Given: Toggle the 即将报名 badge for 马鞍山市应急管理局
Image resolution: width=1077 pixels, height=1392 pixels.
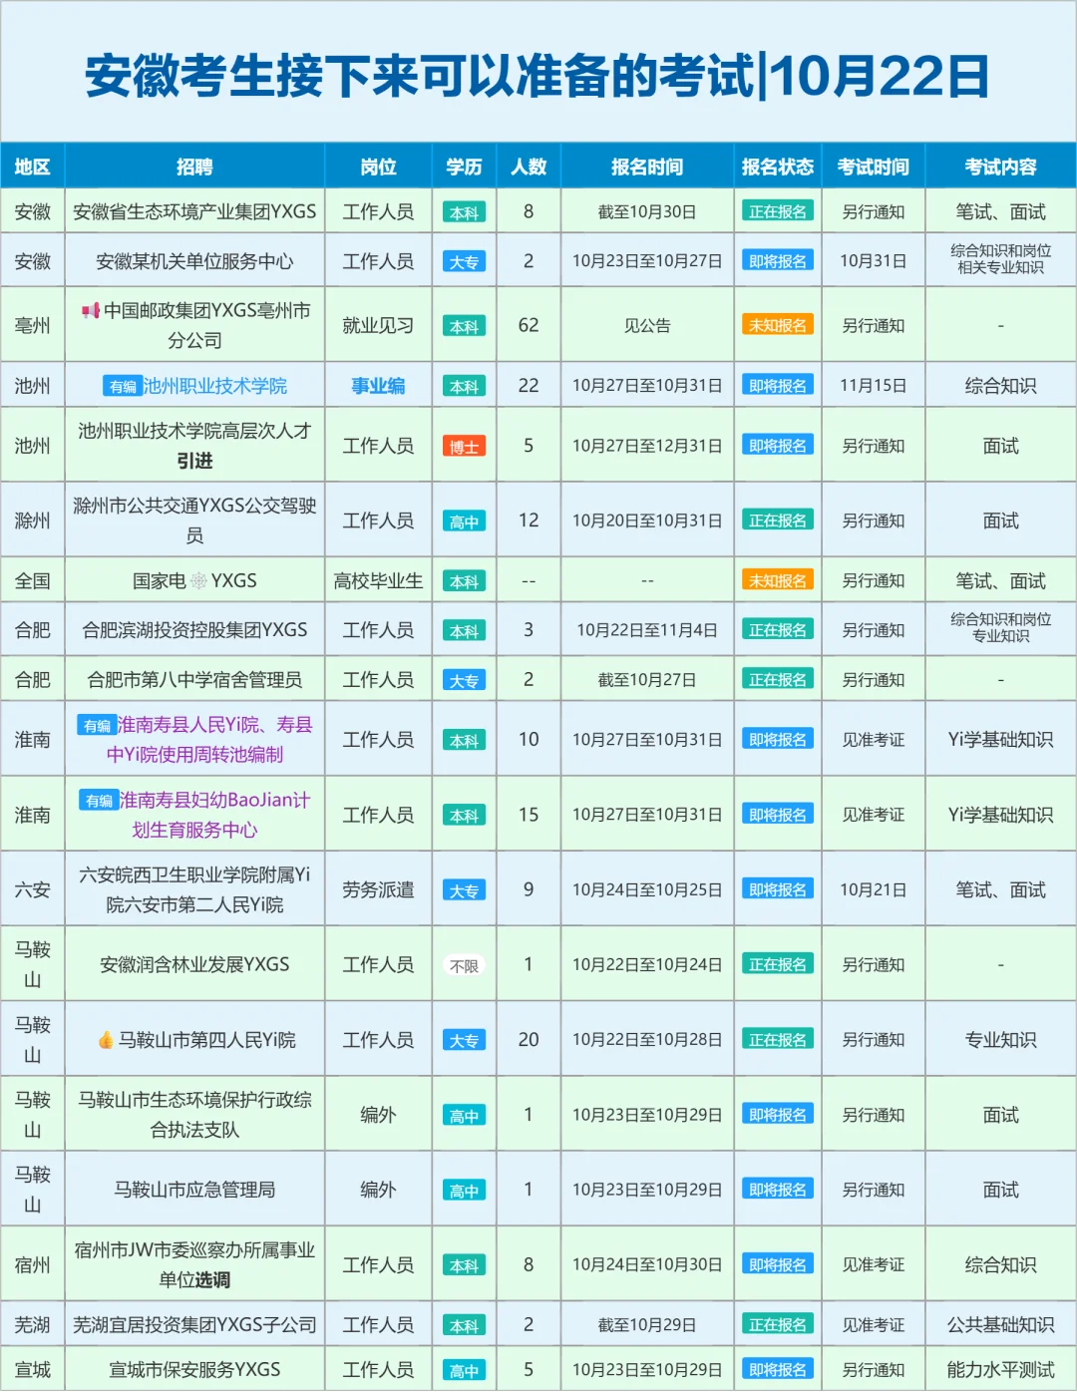Looking at the screenshot, I should [x=778, y=1189].
